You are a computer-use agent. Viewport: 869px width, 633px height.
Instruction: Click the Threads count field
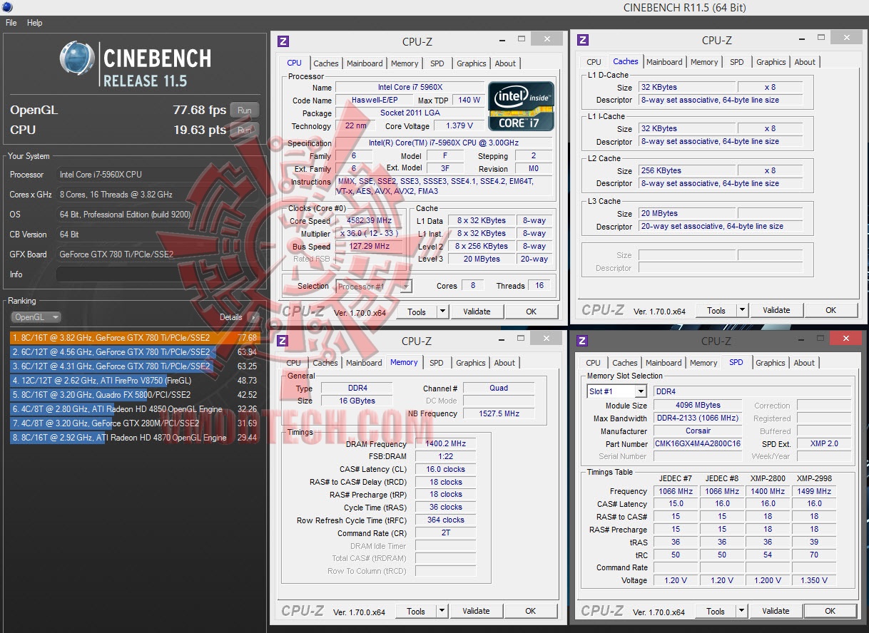[539, 286]
